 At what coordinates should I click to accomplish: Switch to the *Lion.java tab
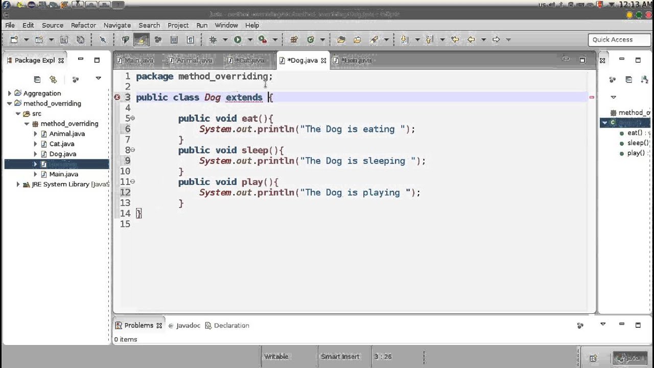pos(353,60)
